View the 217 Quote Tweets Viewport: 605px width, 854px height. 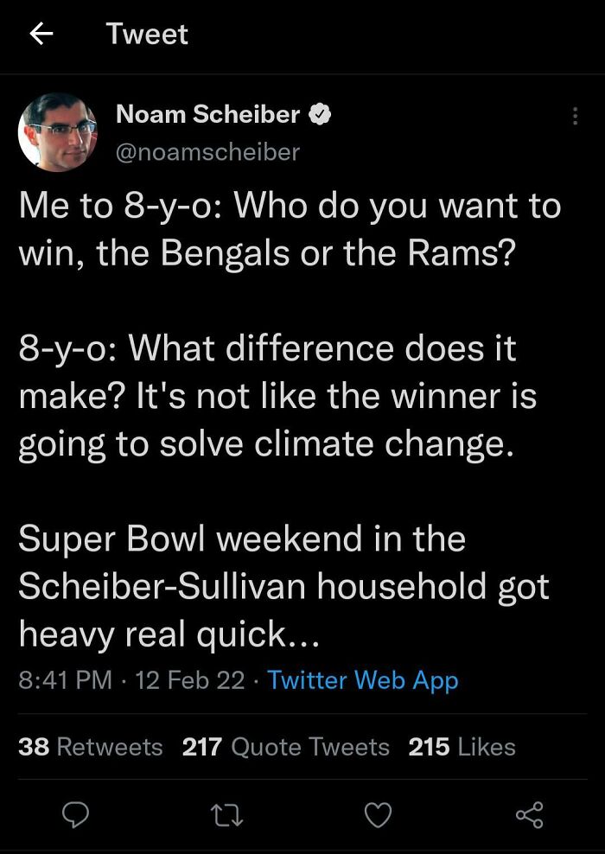[286, 747]
